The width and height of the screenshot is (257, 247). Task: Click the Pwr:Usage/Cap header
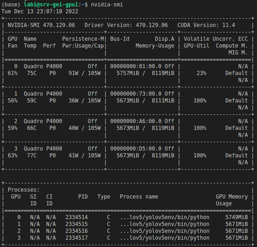pyautogui.click(x=83, y=46)
